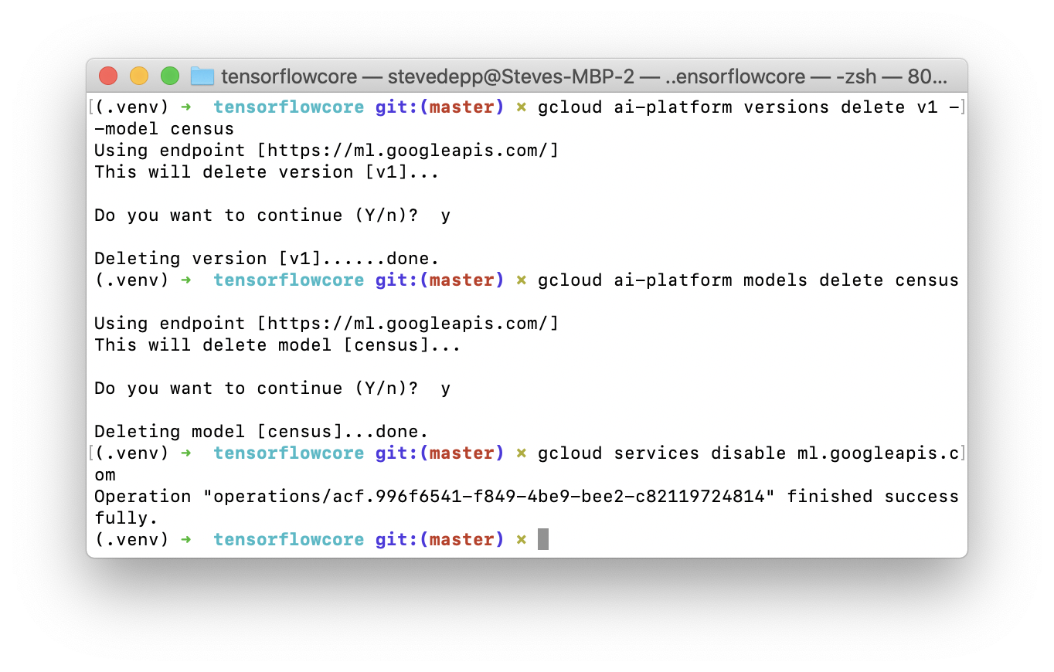Select the Deleting model [census]...done line
This screenshot has width=1054, height=672.
coord(263,431)
